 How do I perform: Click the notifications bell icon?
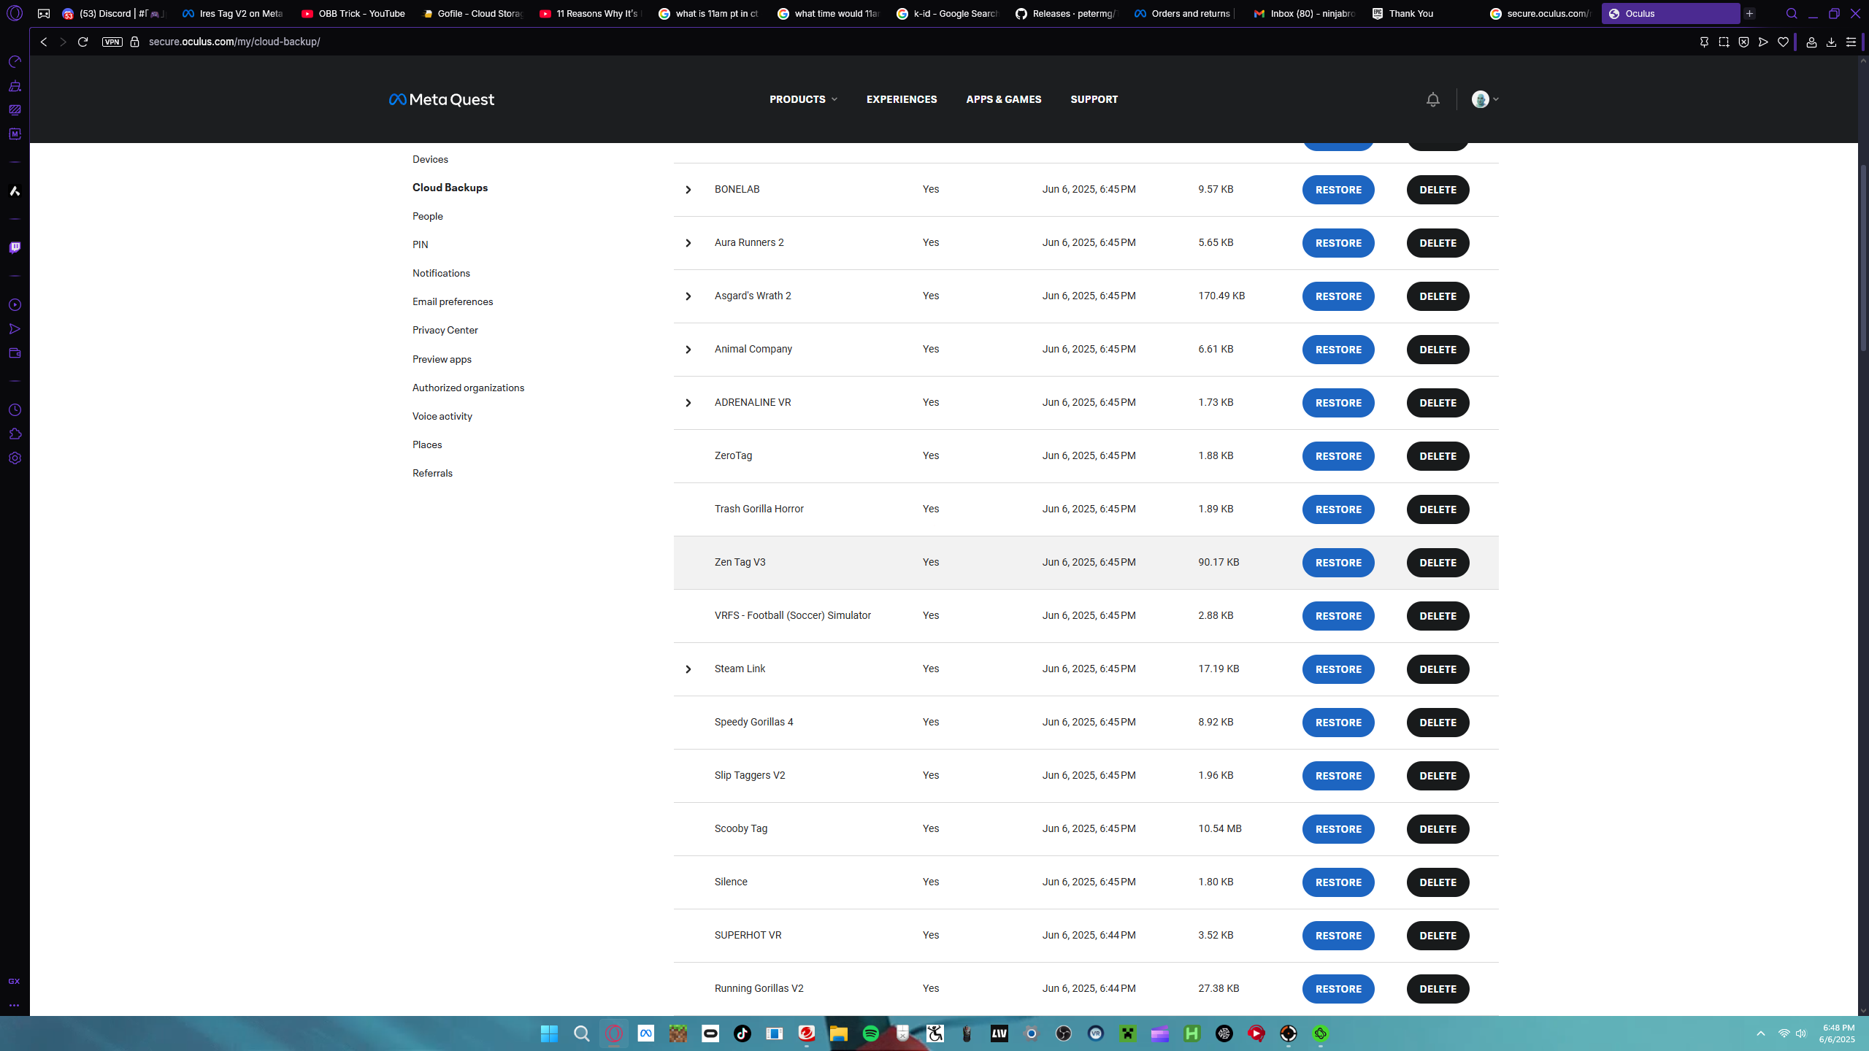point(1432,99)
